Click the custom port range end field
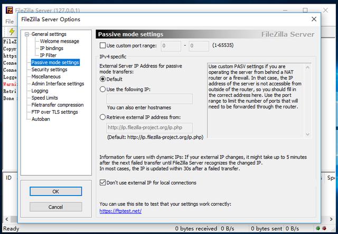 pos(199,46)
